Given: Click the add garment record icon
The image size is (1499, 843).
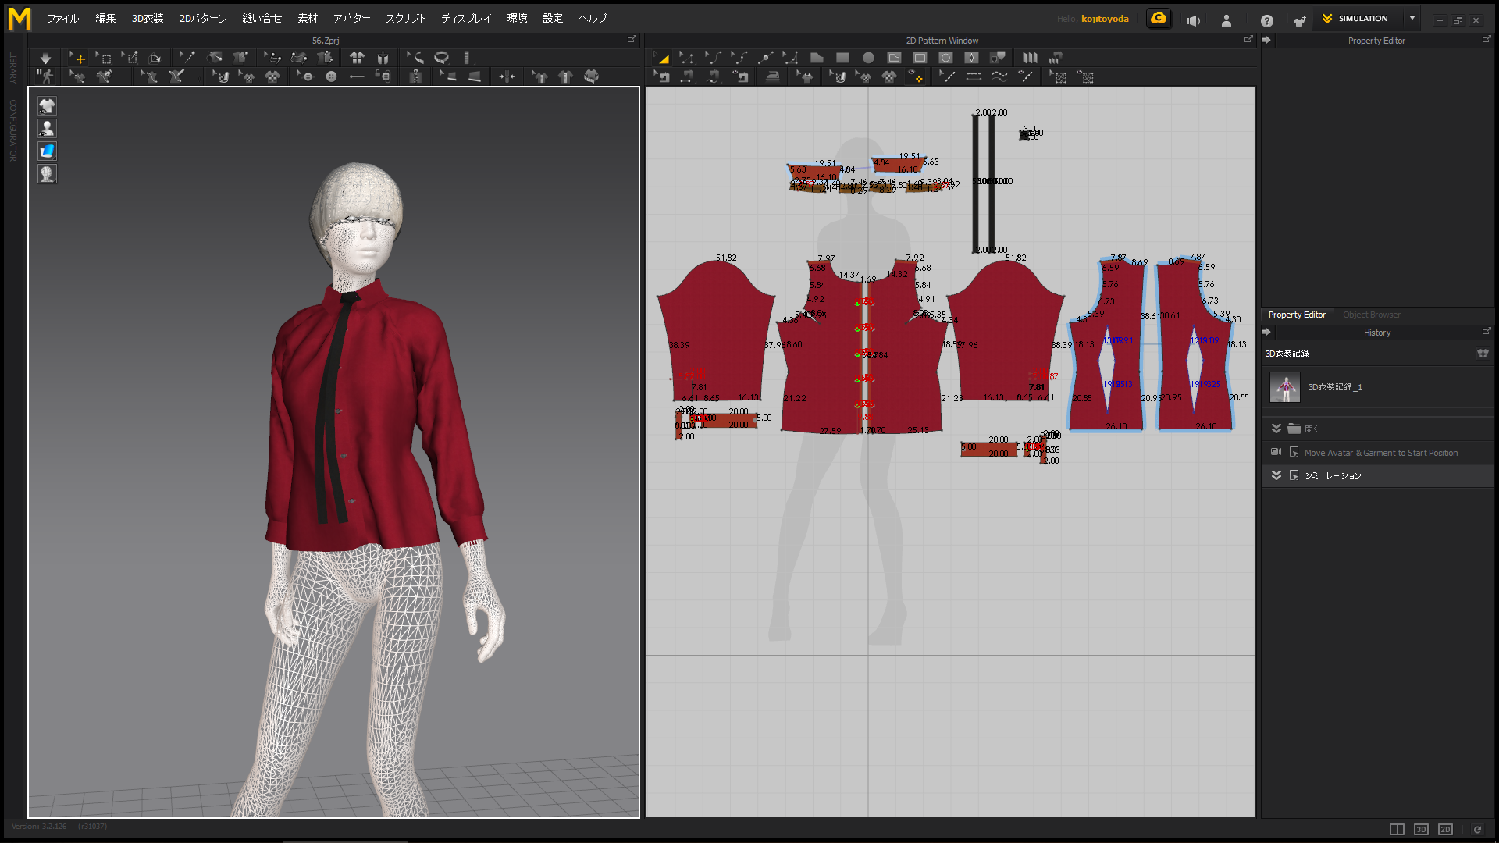Looking at the screenshot, I should [1483, 354].
